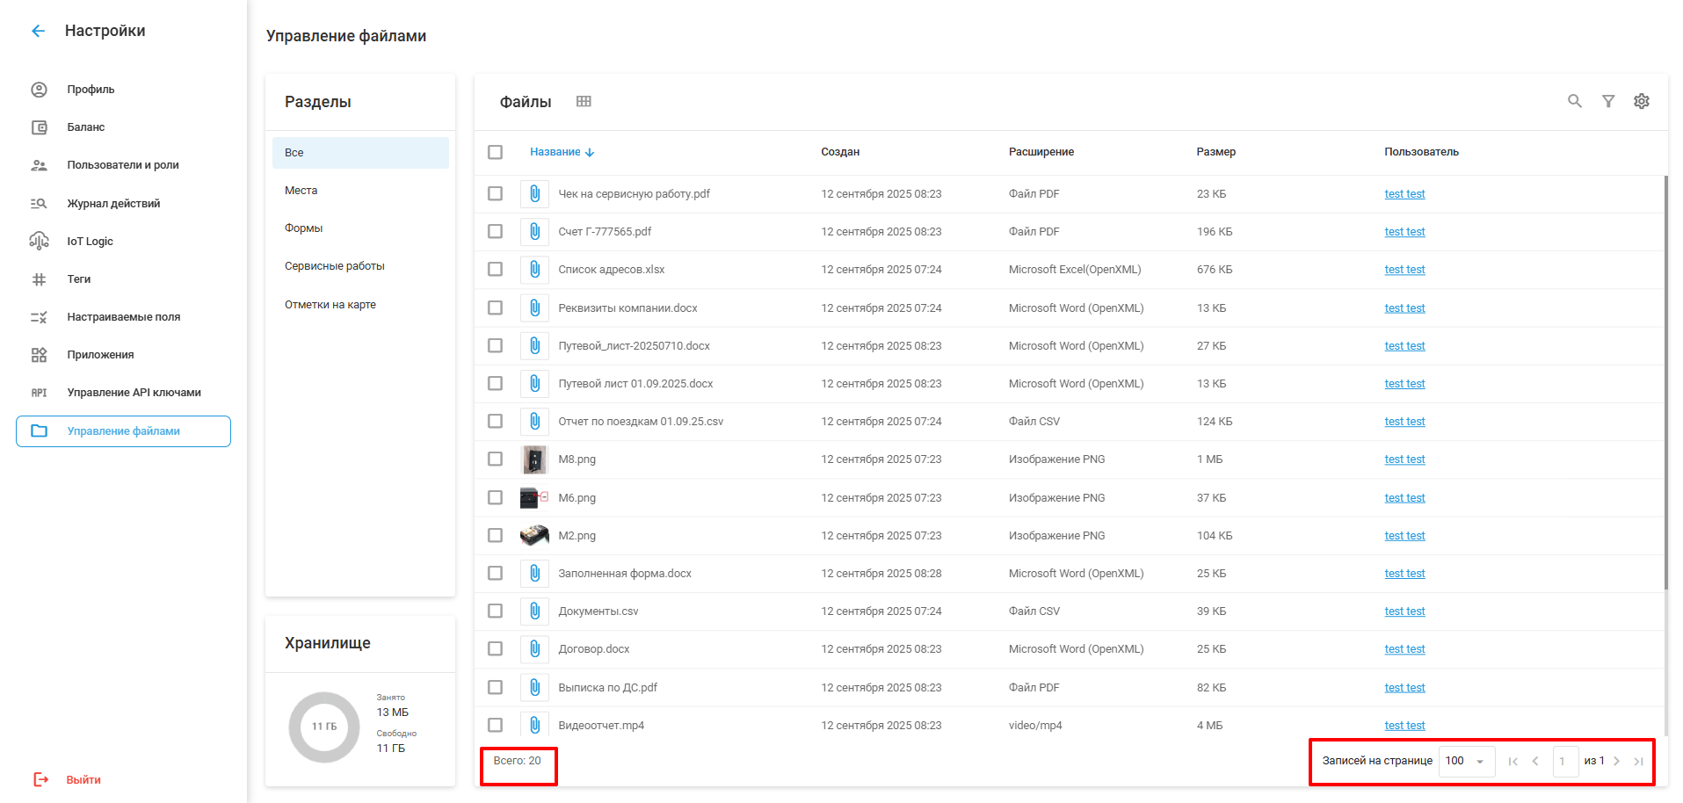Open Журнал действий in the sidebar
1683x803 pixels.
(113, 204)
